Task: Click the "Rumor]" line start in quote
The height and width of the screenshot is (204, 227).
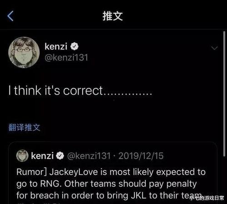Action: 30,172
